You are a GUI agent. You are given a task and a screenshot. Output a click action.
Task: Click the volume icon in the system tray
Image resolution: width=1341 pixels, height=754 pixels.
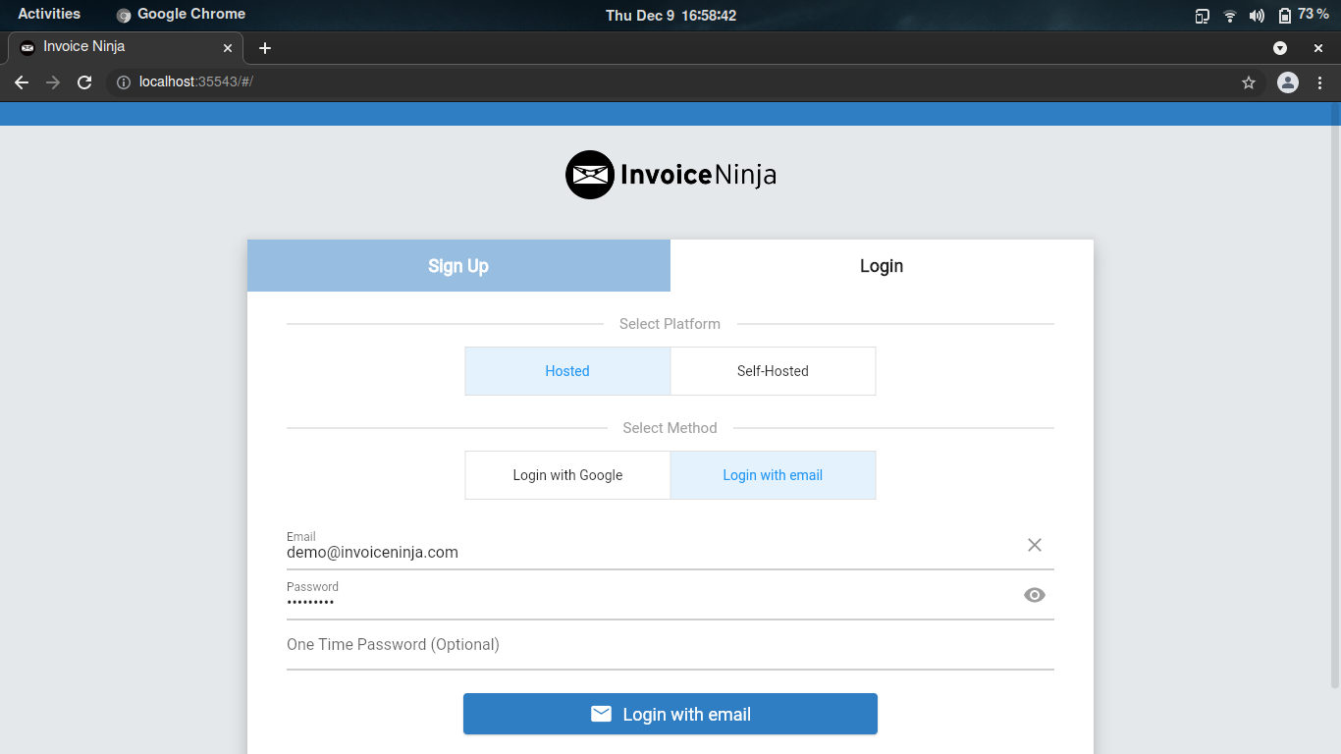[x=1257, y=14]
